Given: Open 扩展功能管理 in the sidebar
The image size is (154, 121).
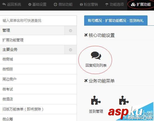Looking at the screenshot, I should [x=38, y=40].
